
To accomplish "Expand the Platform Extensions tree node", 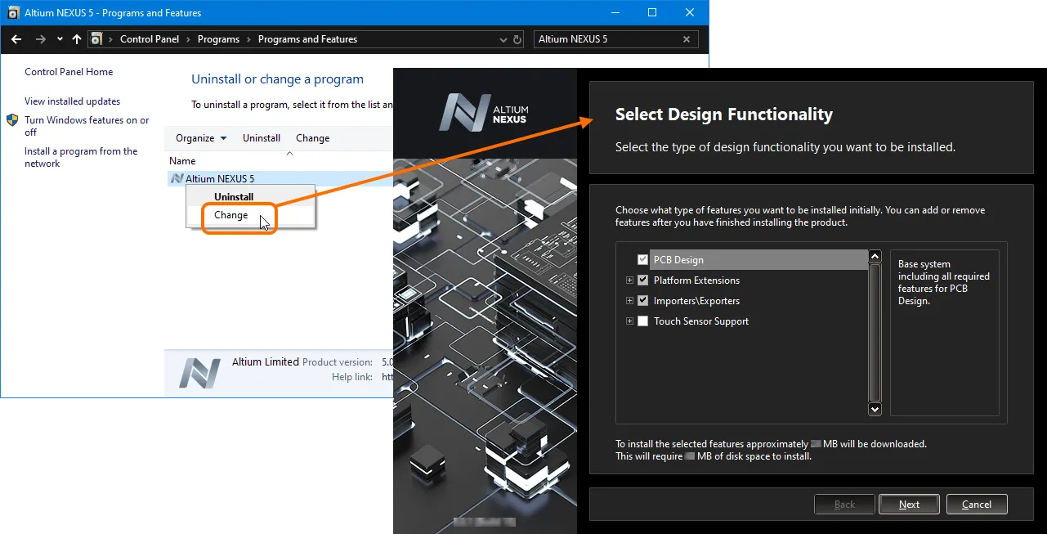I will [x=629, y=280].
